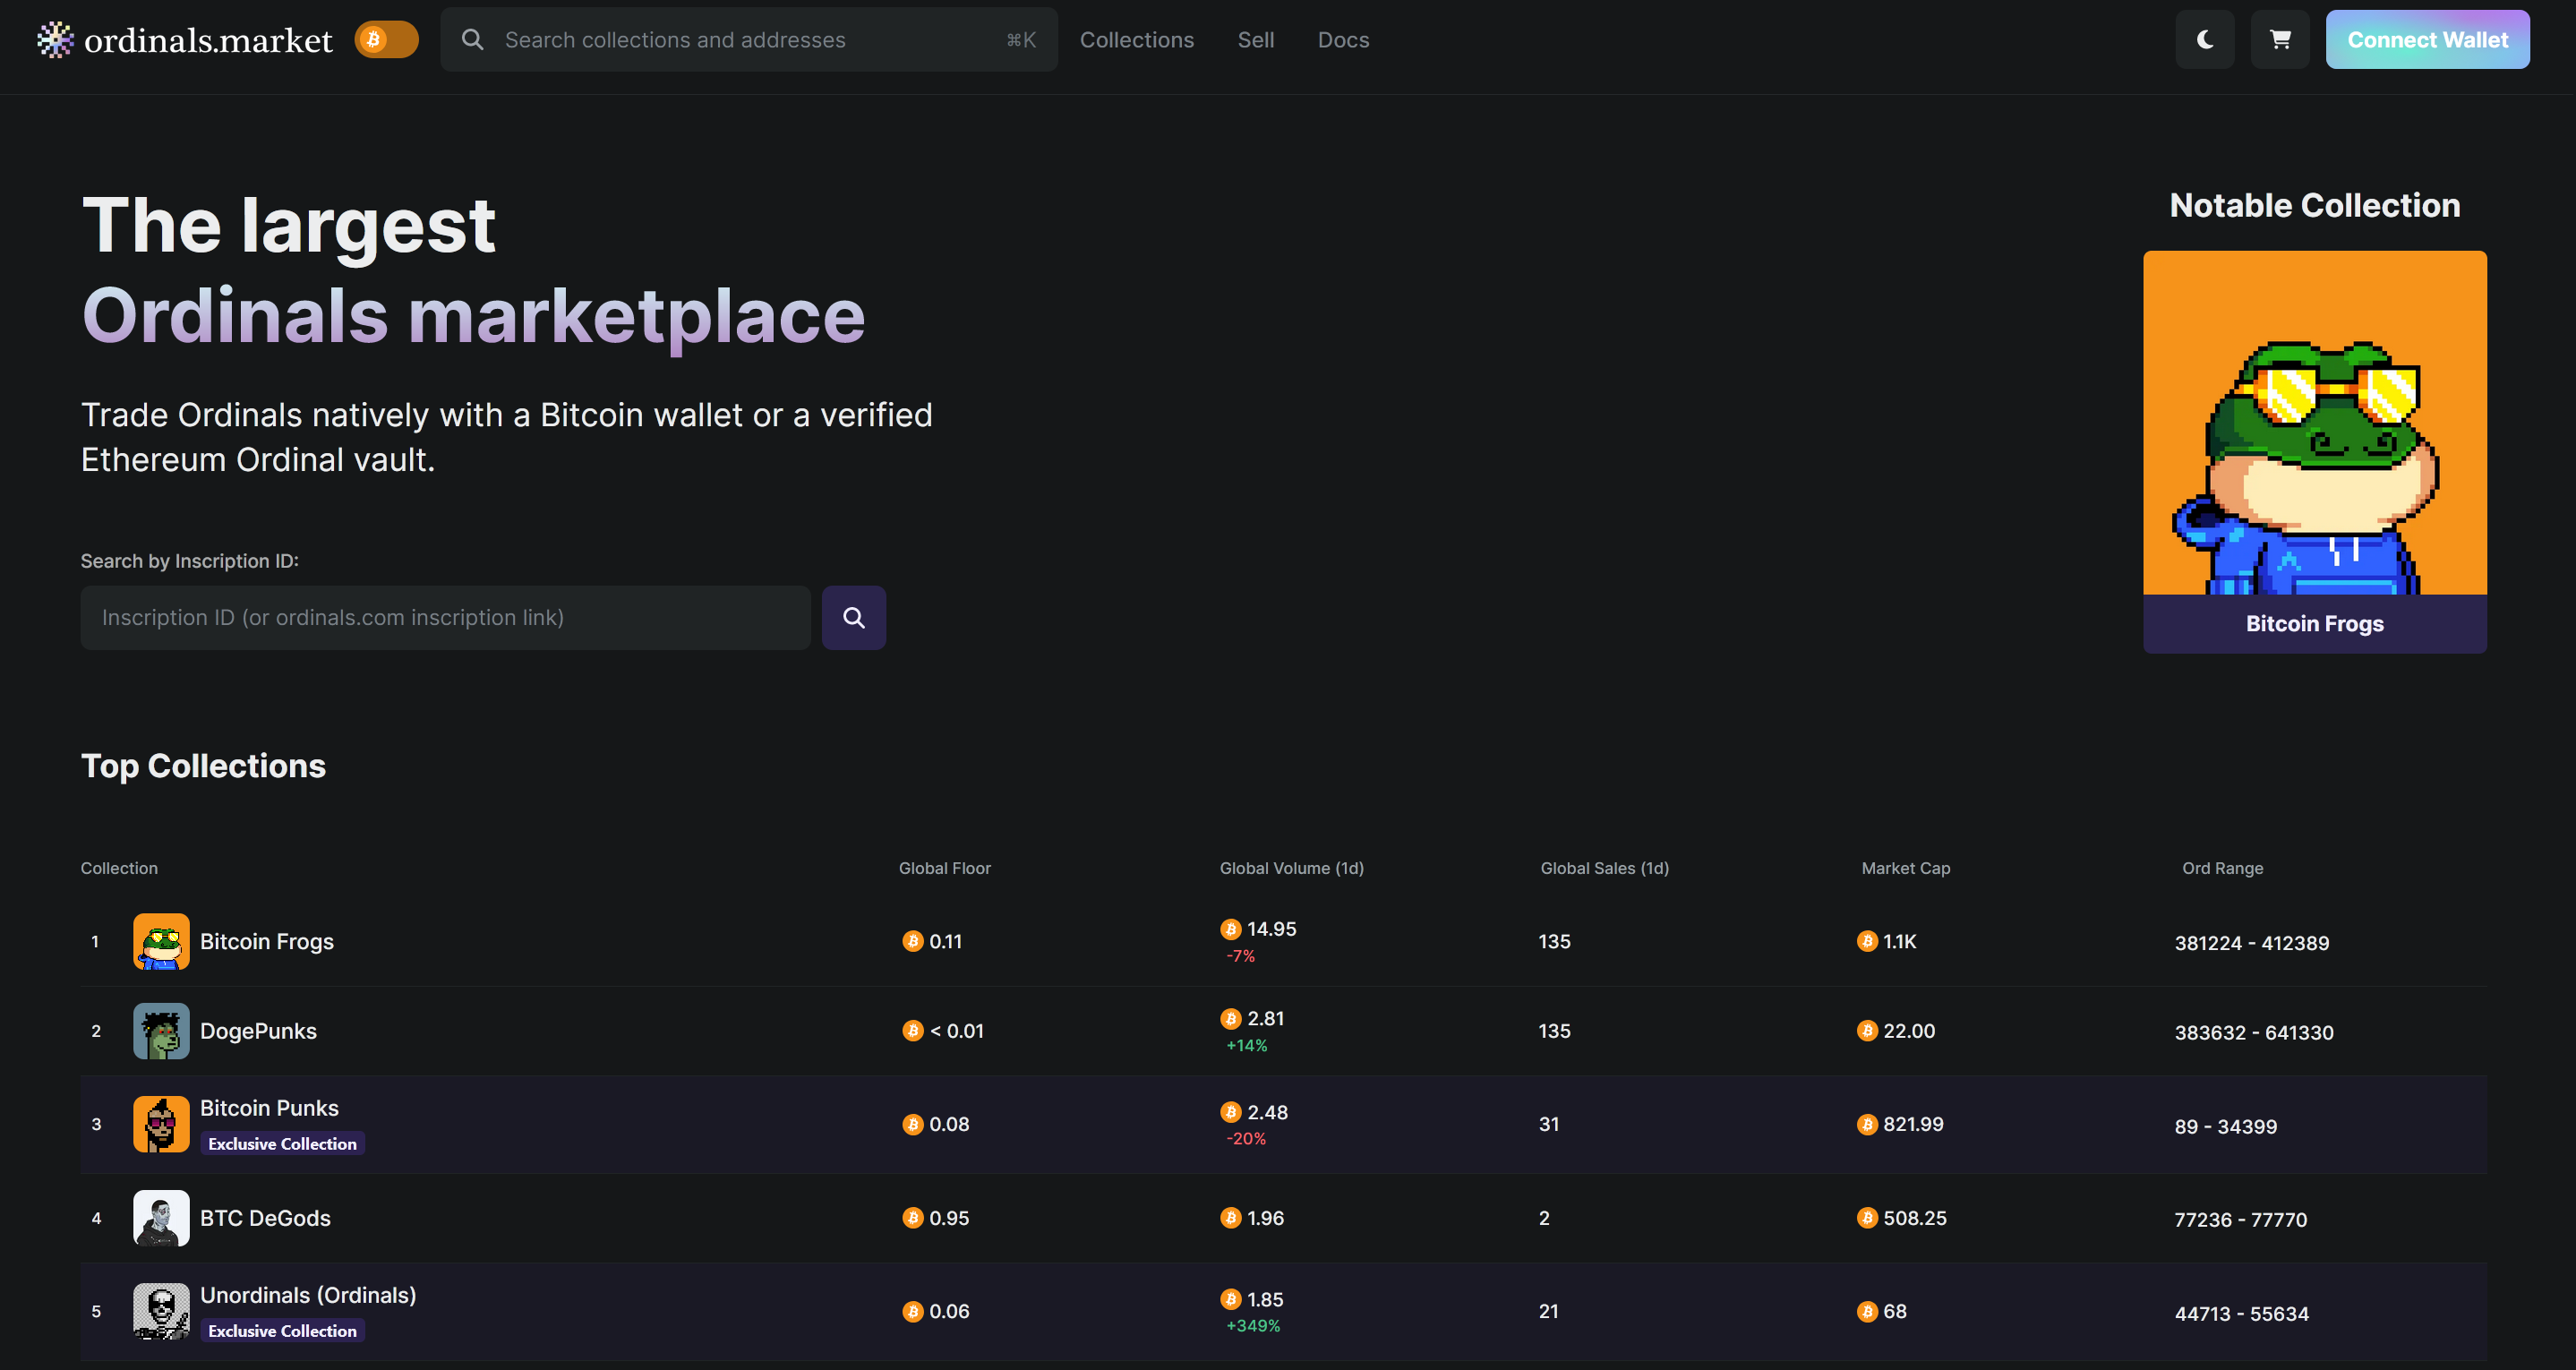This screenshot has height=1370, width=2576.
Task: Open the BTC DeGods collection link
Action: click(x=265, y=1218)
